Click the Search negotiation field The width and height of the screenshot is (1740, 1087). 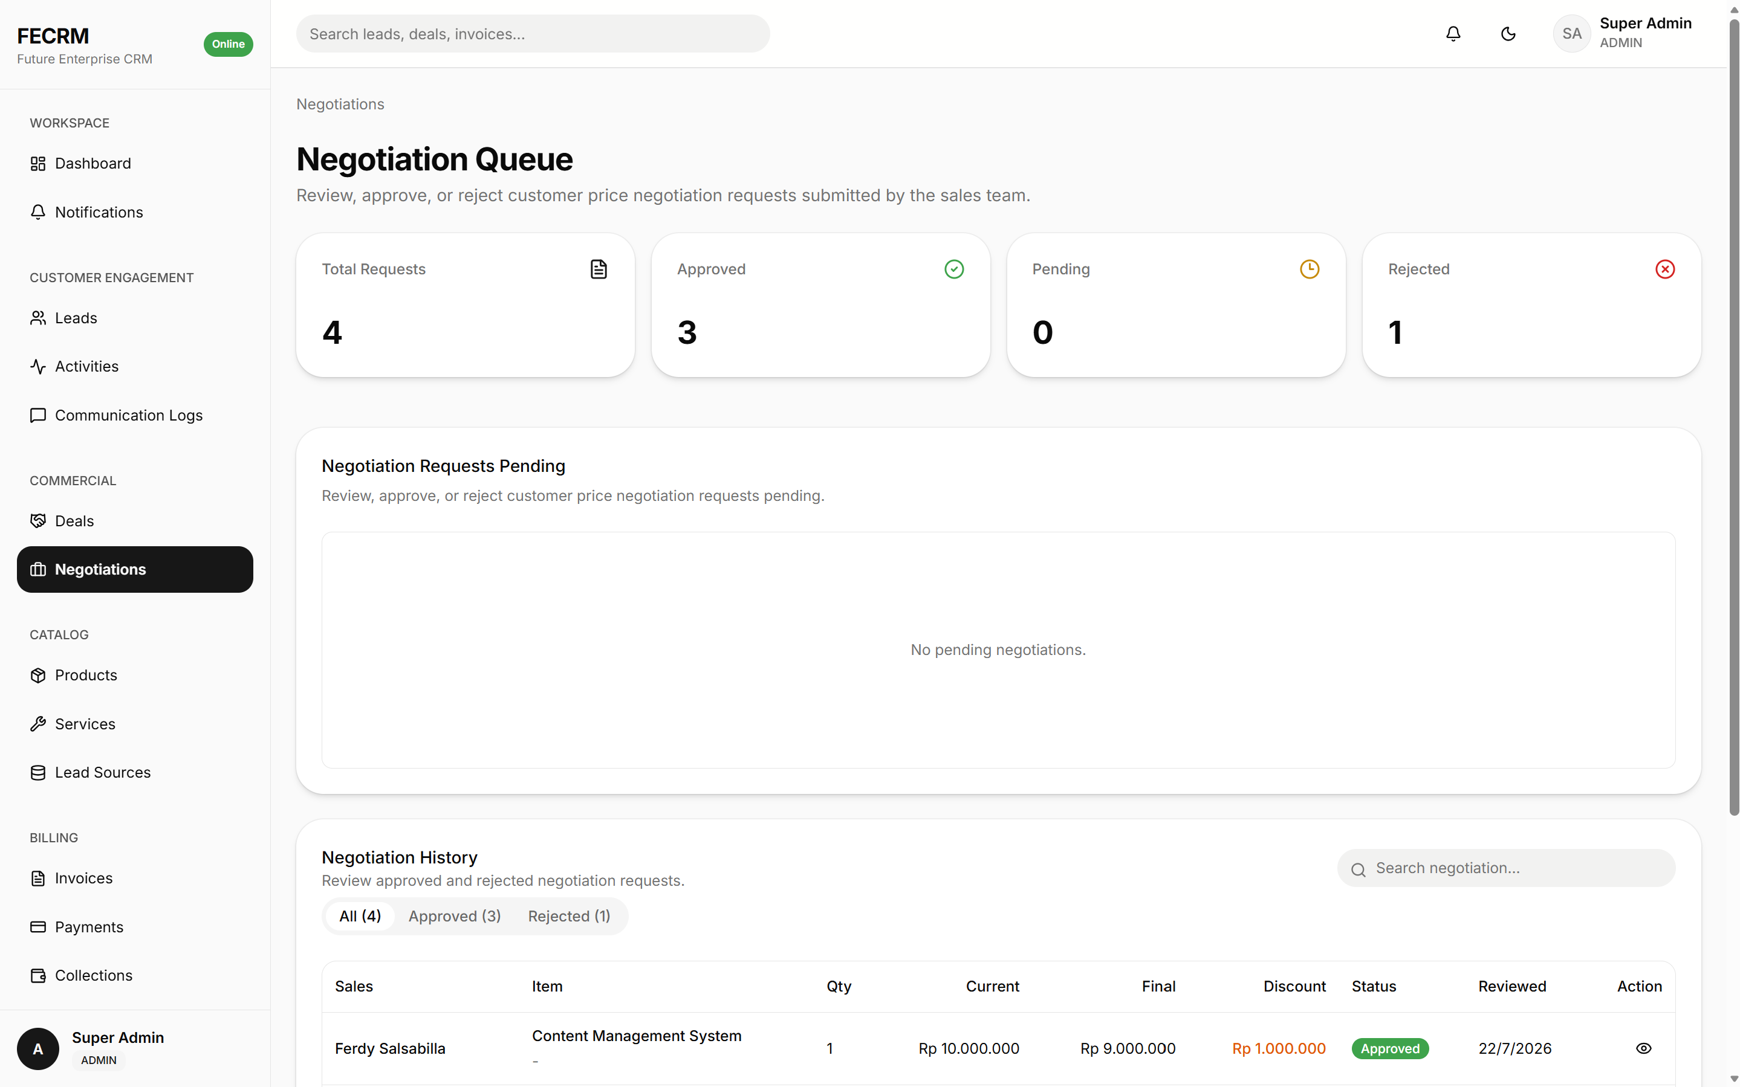[x=1505, y=868]
